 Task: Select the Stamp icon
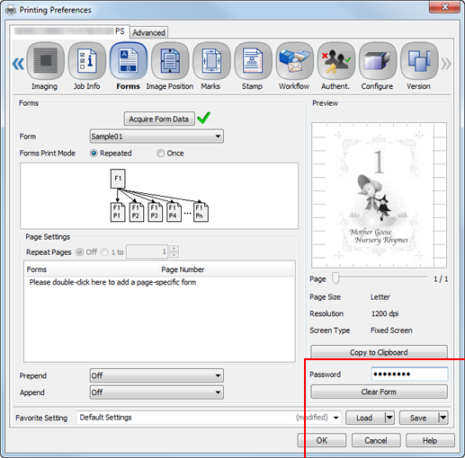(x=253, y=61)
